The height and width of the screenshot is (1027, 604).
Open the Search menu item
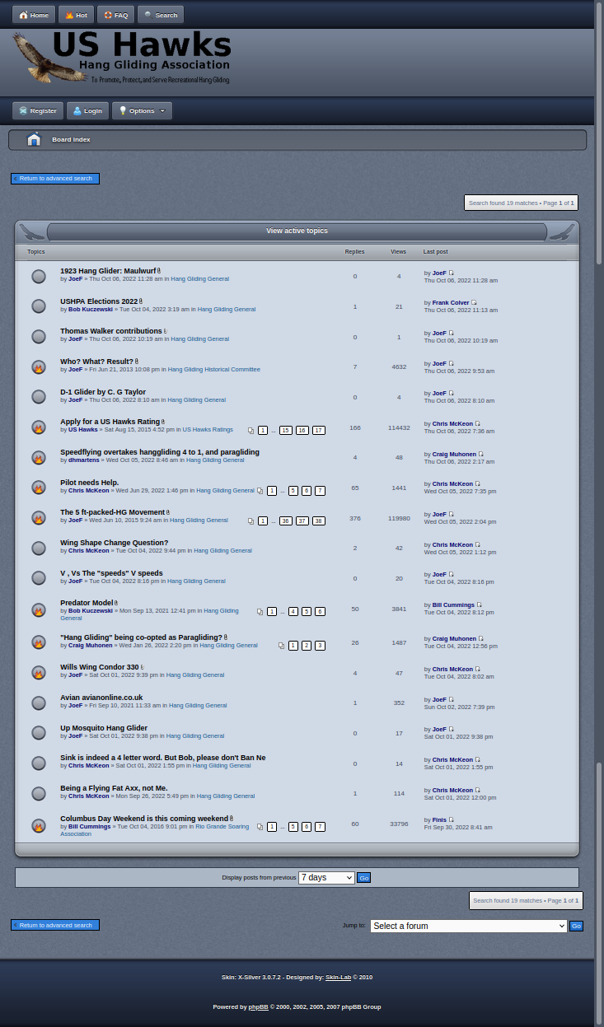click(161, 15)
